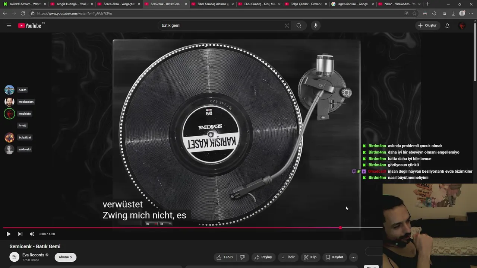The image size is (477, 268).
Task: Seek to the middle of the video progress bar
Action: 238,228
